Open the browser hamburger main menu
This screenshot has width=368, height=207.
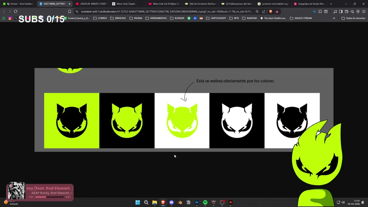(364, 11)
